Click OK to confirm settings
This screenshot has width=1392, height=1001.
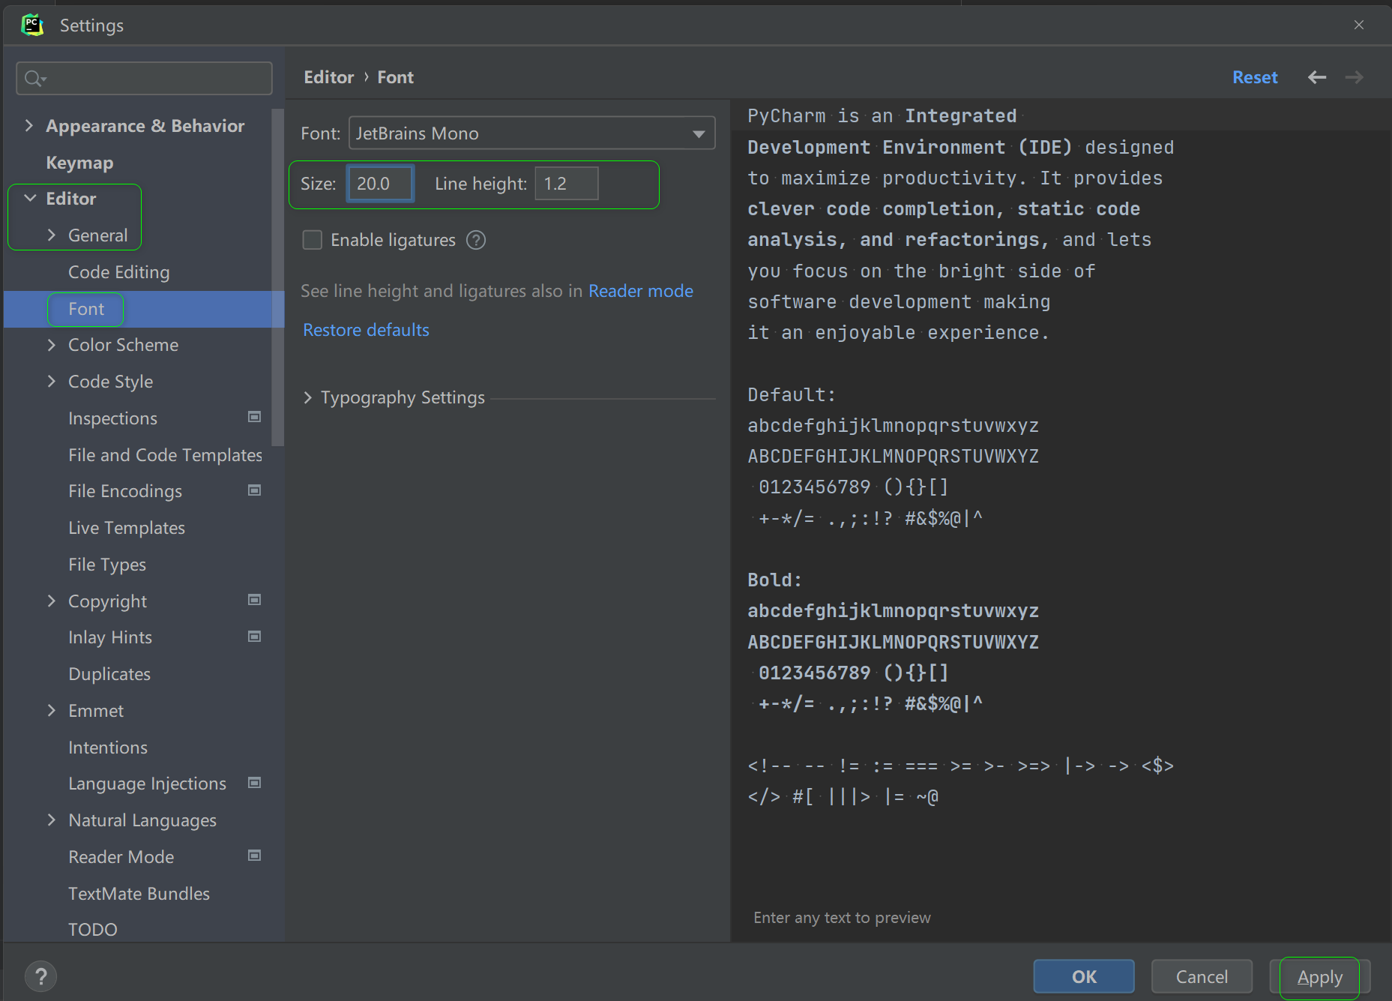click(x=1083, y=976)
